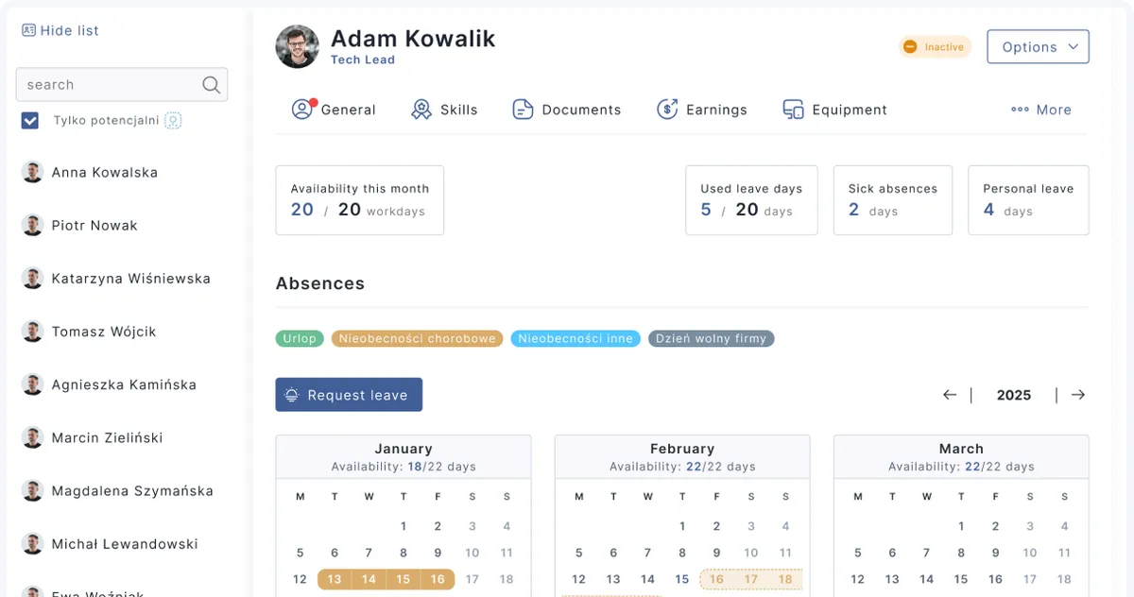1134x597 pixels.
Task: Click the Equipment devices icon
Action: [x=793, y=110]
